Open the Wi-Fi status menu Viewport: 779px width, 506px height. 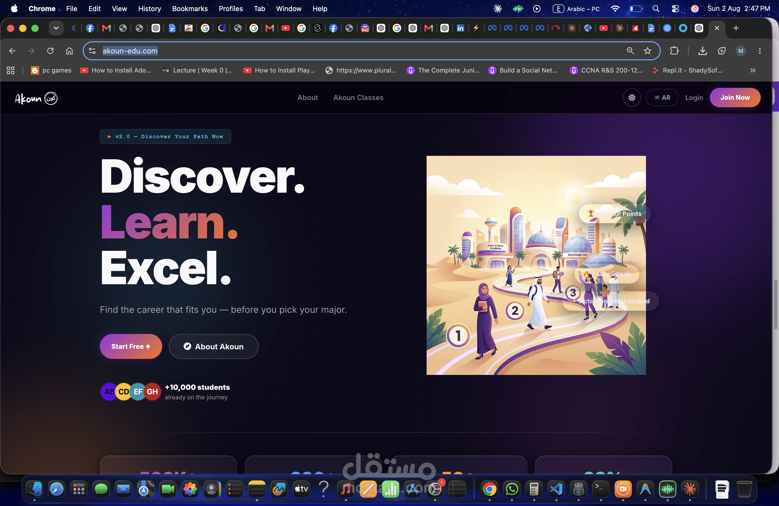click(x=615, y=9)
